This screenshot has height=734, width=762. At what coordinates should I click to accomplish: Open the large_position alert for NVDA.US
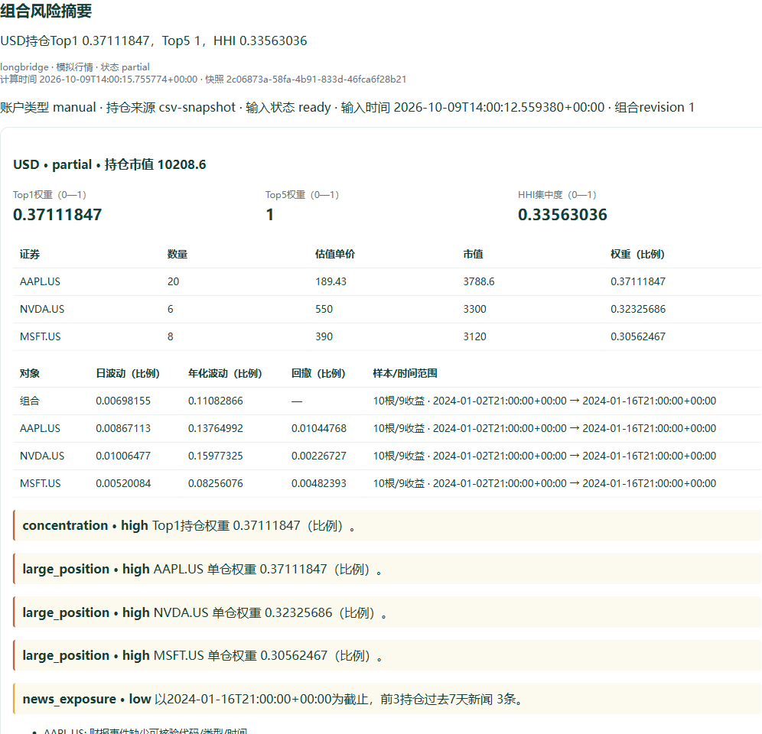click(387, 612)
